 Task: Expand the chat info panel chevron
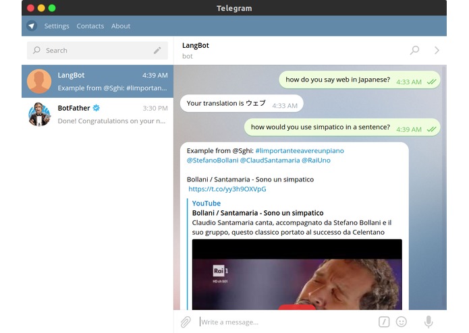437,50
